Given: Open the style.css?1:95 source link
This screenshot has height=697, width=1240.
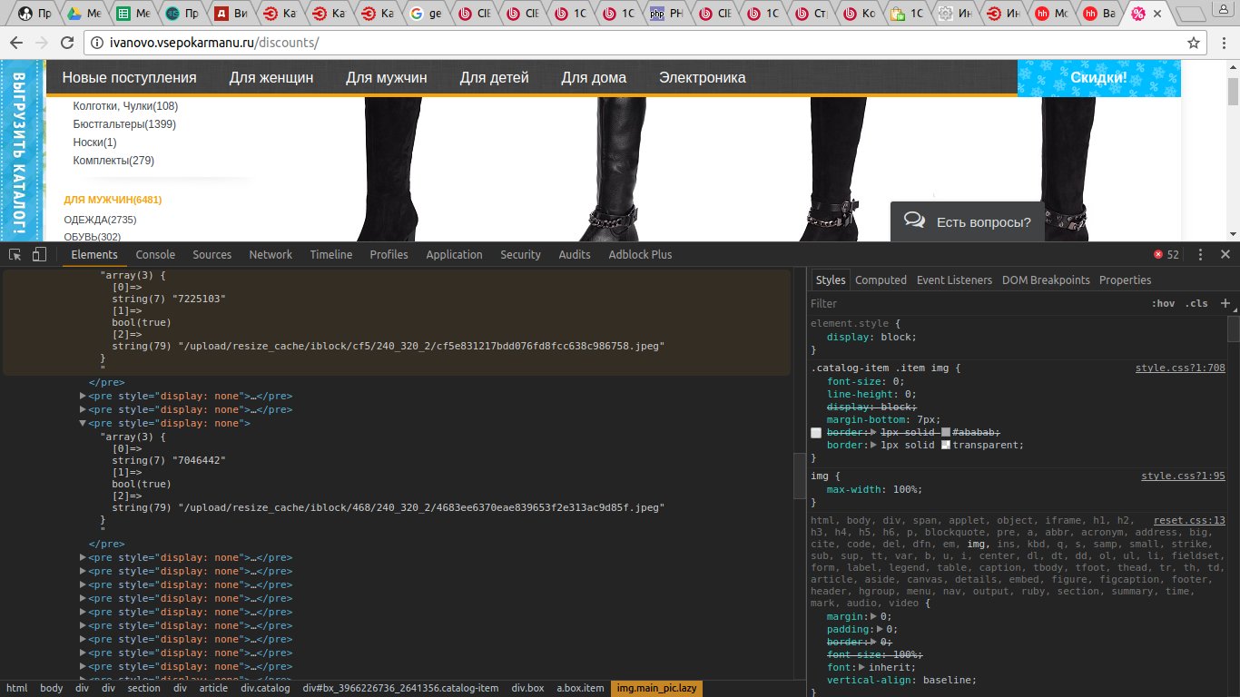Looking at the screenshot, I should pyautogui.click(x=1183, y=476).
